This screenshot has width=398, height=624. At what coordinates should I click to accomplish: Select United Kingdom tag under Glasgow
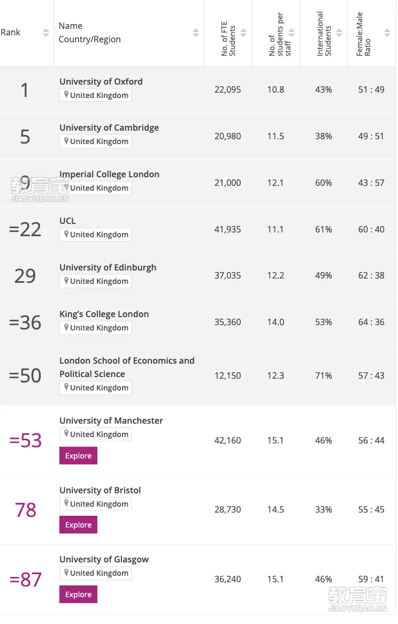[x=95, y=573]
